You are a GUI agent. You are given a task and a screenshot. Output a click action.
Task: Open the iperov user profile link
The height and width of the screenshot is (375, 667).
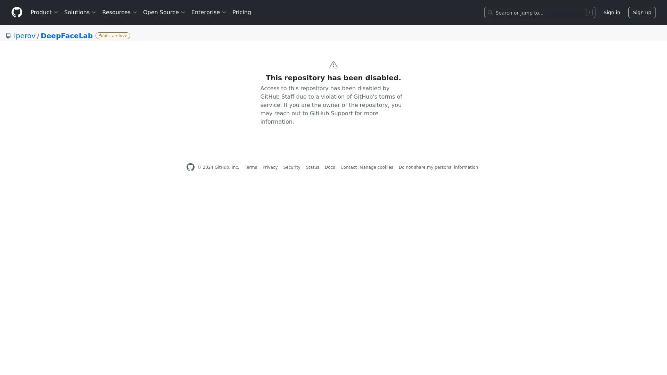pos(25,36)
